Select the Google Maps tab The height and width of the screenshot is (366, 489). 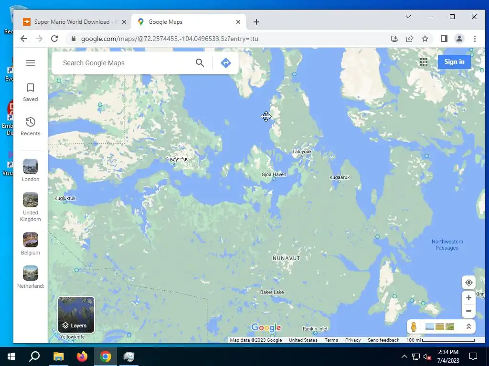187,22
